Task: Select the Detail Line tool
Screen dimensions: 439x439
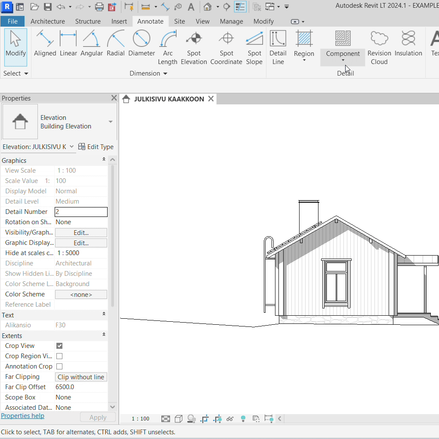Action: pos(278,48)
